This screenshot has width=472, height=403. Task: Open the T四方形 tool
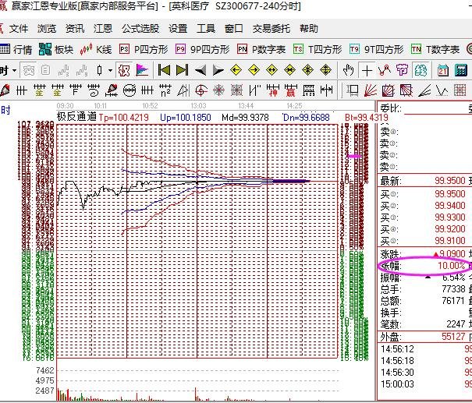coord(318,49)
